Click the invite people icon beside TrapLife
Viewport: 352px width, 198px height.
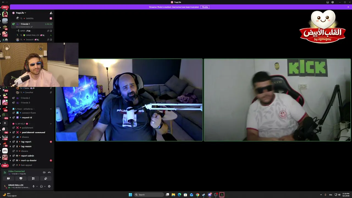pyautogui.click(x=51, y=13)
